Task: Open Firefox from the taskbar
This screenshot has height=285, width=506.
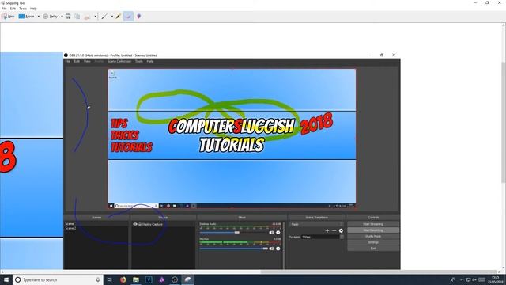Action: pos(123,279)
